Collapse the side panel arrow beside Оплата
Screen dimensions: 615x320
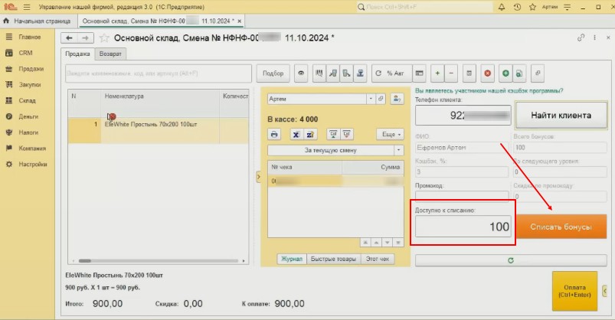[604, 291]
